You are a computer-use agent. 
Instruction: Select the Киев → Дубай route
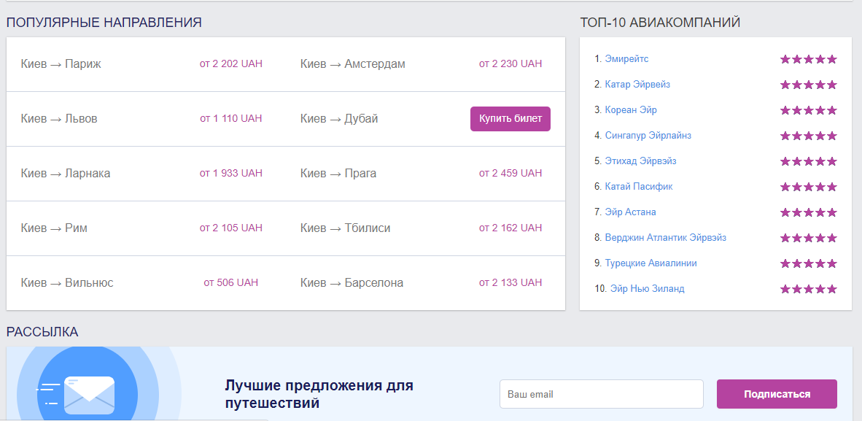coord(339,118)
